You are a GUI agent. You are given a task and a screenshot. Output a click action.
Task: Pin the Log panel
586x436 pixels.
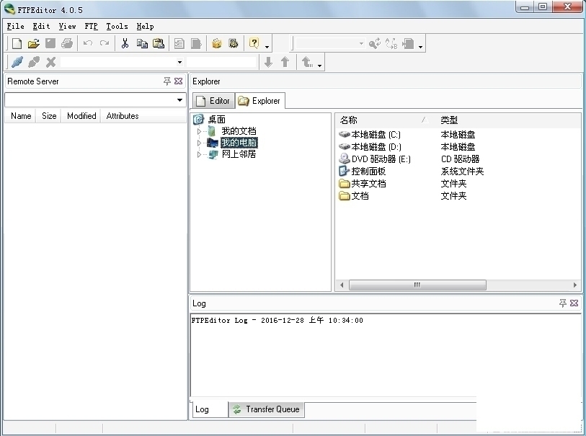point(563,303)
